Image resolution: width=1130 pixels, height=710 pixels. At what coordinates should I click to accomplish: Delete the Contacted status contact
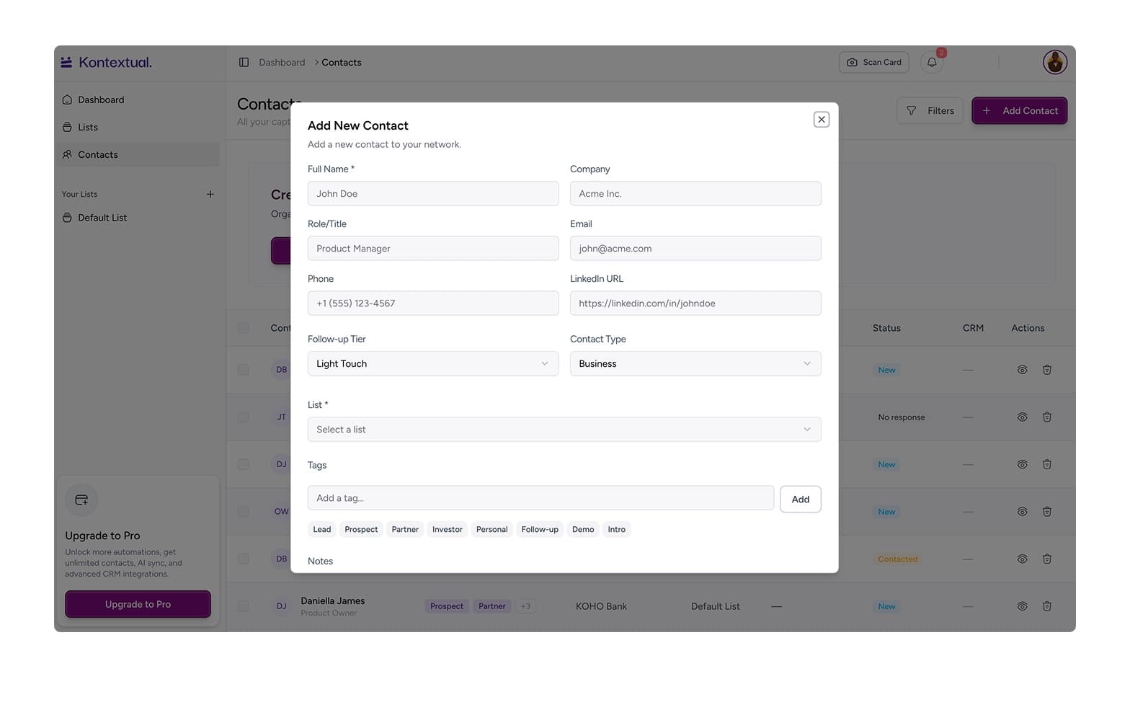(x=1046, y=559)
